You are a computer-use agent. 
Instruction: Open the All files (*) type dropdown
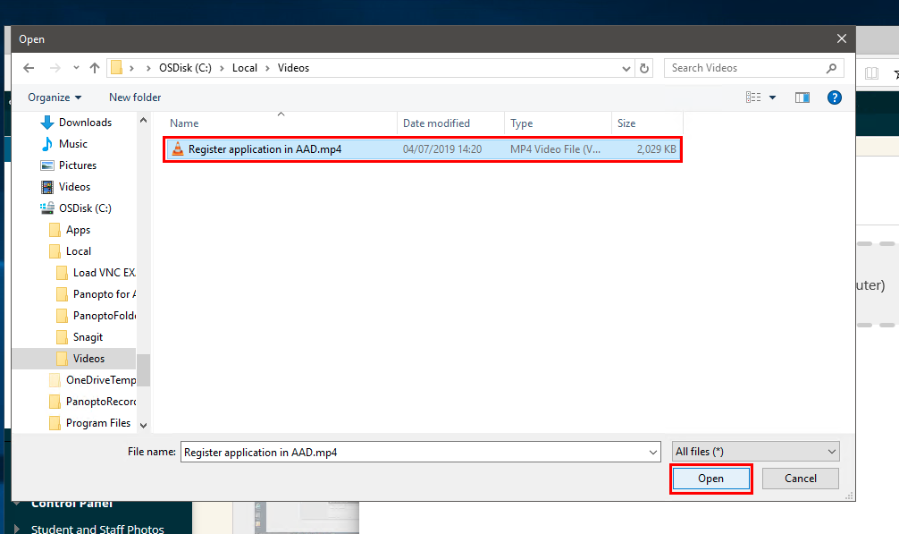coord(756,452)
